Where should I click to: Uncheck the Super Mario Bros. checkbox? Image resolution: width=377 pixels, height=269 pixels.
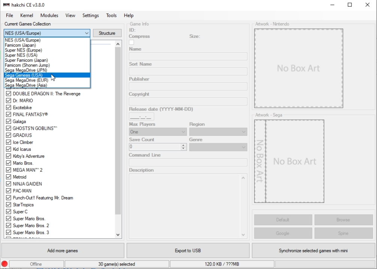point(9,218)
